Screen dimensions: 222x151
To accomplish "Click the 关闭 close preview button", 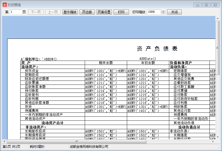I will click(x=174, y=12).
